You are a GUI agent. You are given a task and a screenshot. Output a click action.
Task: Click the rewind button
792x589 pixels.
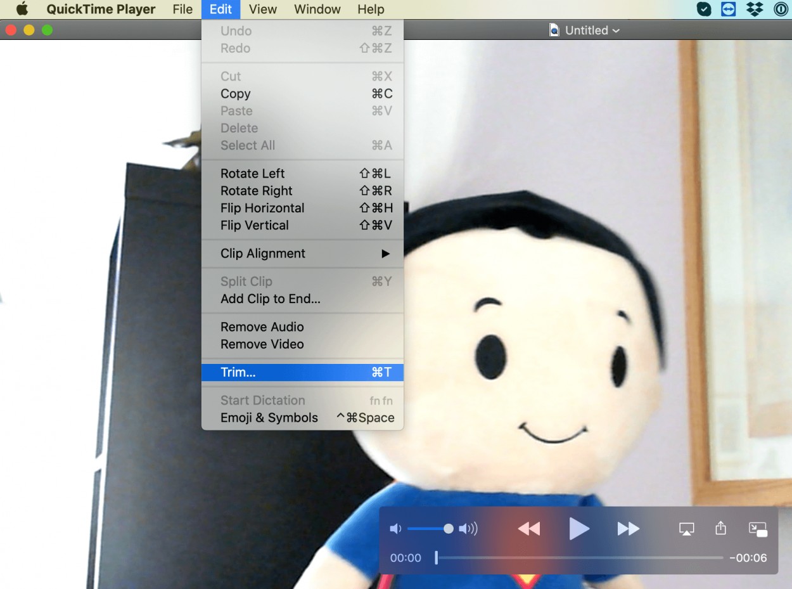coord(528,529)
